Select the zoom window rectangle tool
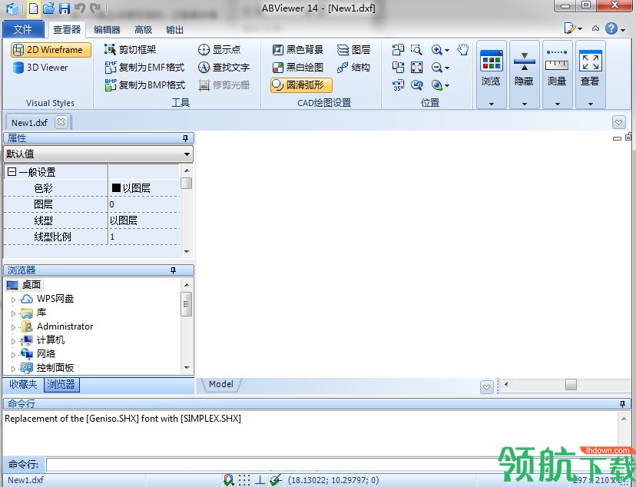This screenshot has height=487, width=636. click(416, 49)
